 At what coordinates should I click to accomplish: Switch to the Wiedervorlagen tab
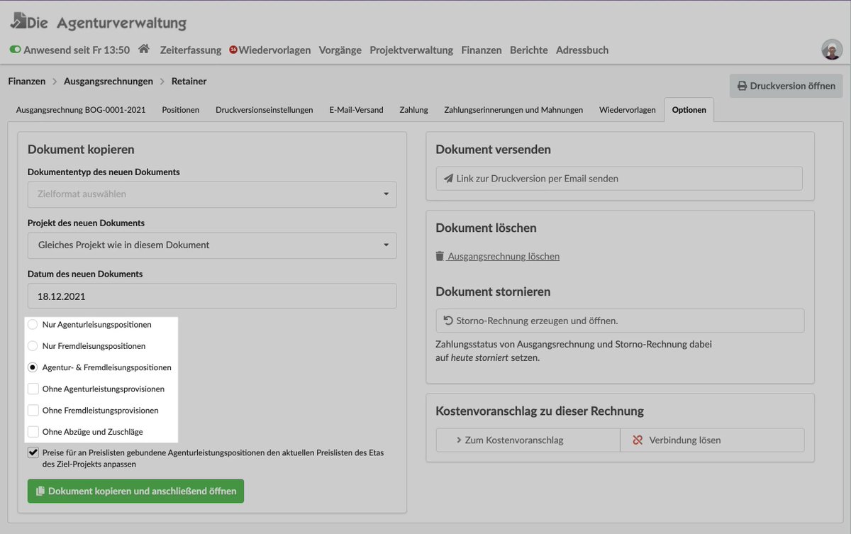[x=627, y=110]
